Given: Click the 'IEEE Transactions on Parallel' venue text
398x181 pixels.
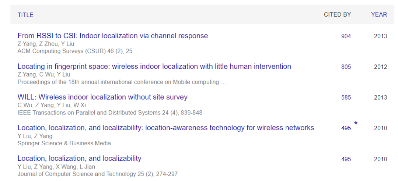Looking at the screenshot, I should [x=110, y=113].
